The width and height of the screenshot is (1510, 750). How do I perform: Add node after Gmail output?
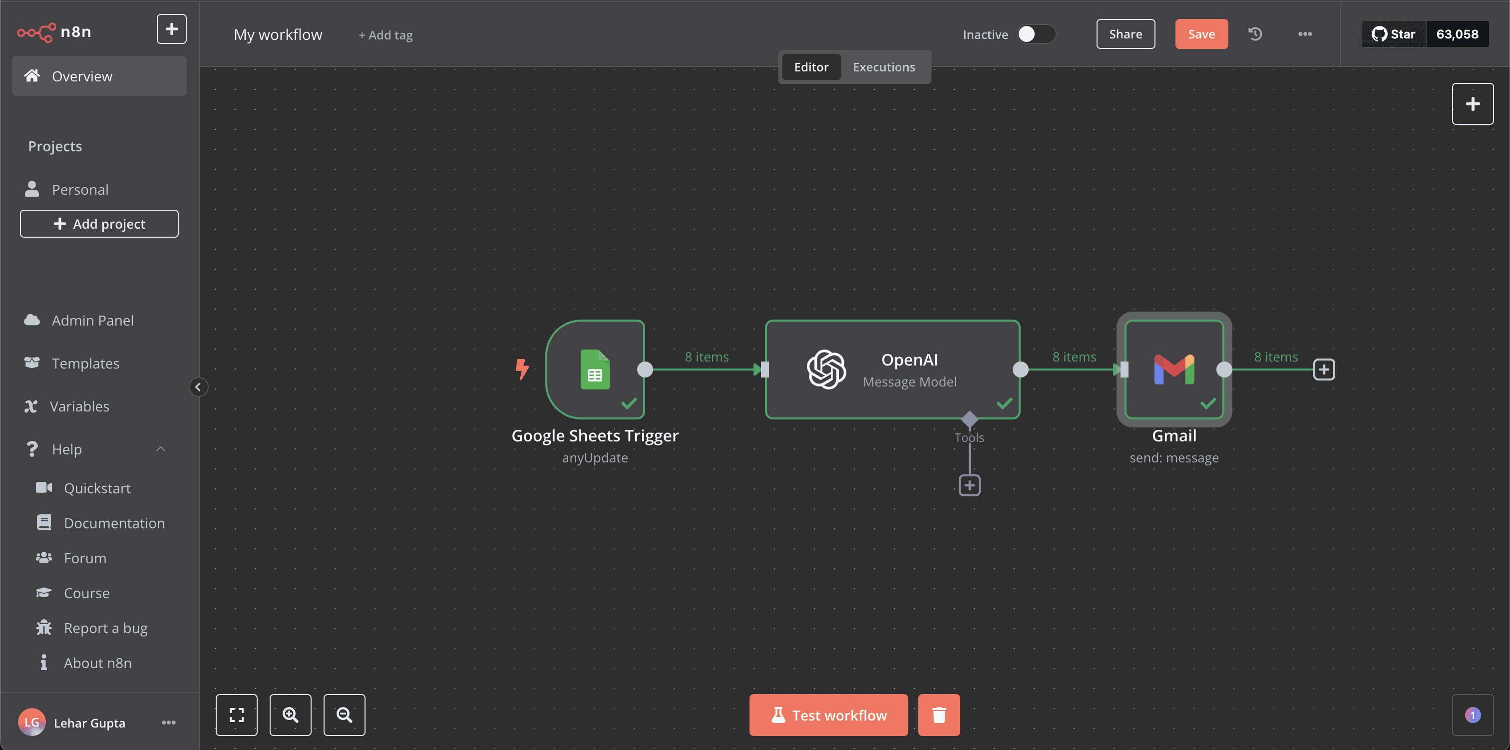click(1324, 370)
